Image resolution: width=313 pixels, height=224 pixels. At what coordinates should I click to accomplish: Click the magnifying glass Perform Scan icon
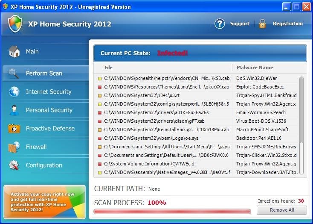pos(14,73)
